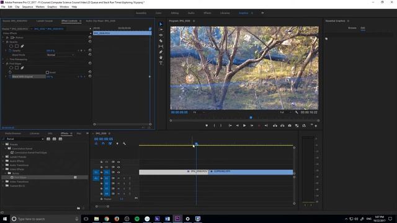Create ellipse mask under Find Edges effect

click(11, 68)
